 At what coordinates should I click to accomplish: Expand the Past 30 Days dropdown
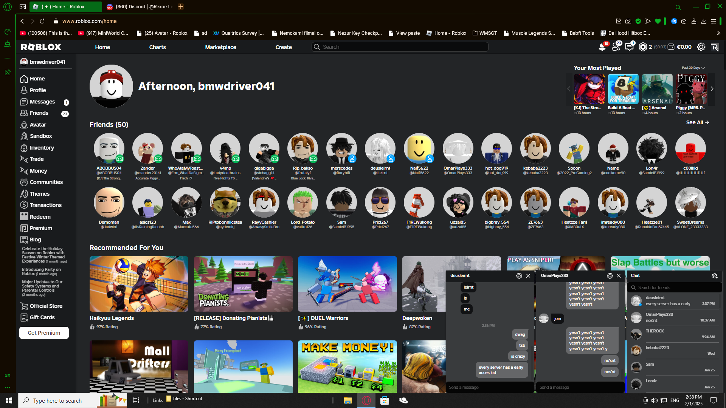[693, 68]
